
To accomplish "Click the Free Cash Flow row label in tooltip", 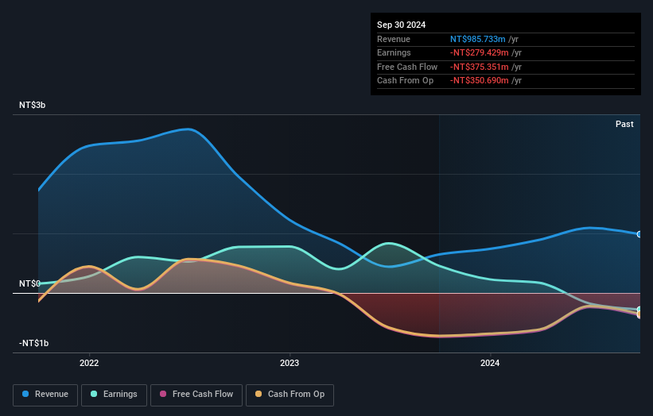I will click(407, 67).
